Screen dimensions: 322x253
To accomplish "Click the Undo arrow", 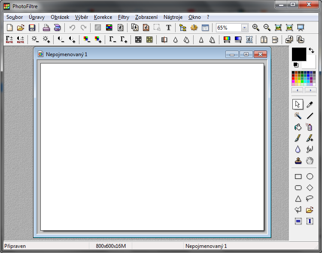I will click(x=72, y=27).
